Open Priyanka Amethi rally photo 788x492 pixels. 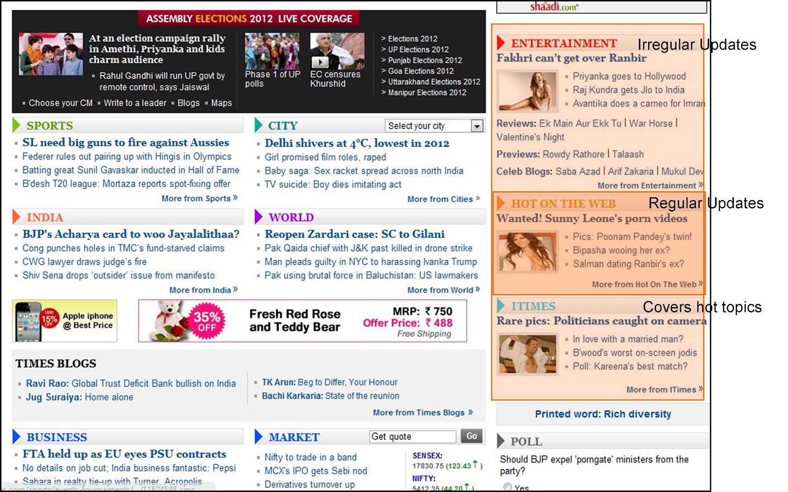click(x=51, y=54)
